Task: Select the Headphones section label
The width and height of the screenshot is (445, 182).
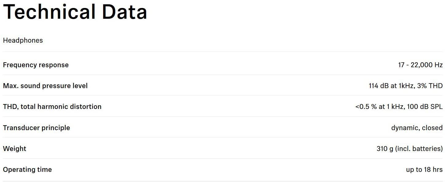Action: point(23,40)
